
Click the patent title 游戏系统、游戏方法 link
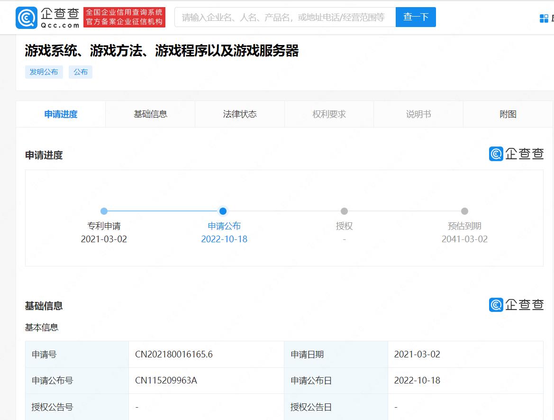163,51
